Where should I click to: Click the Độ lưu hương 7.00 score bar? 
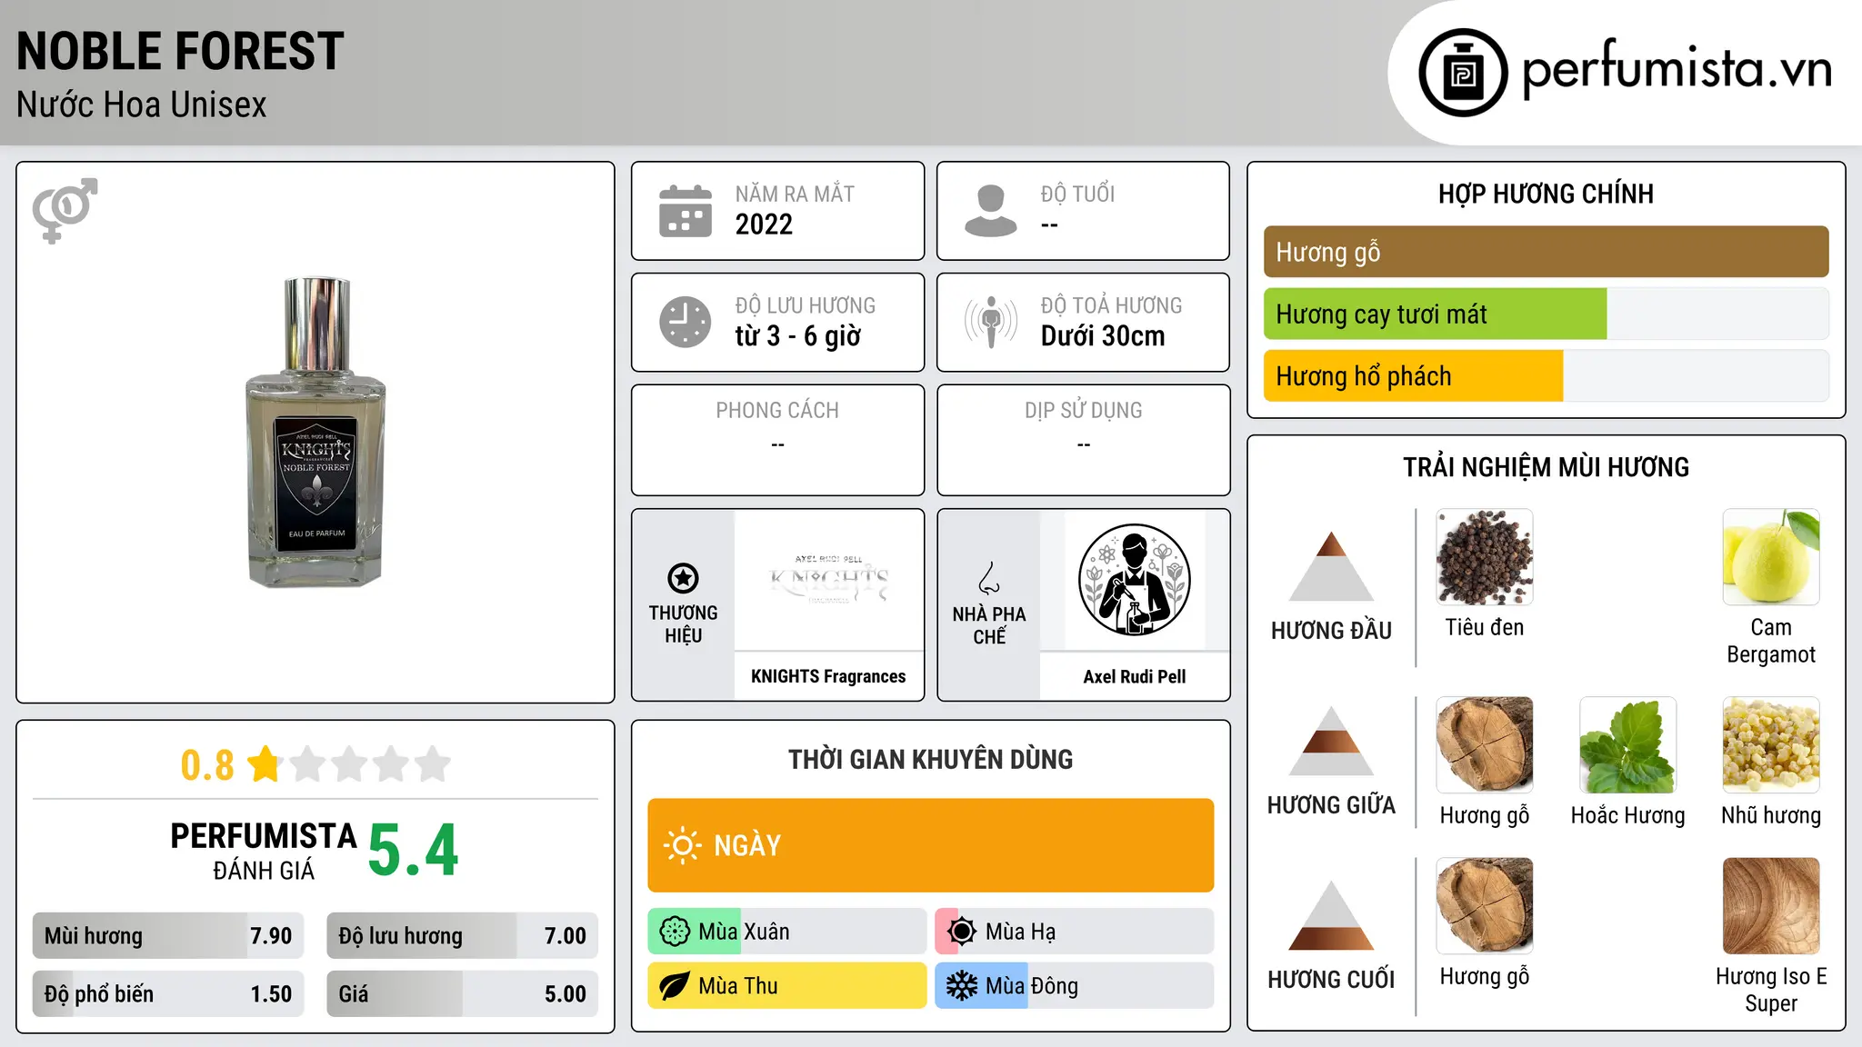click(x=463, y=935)
